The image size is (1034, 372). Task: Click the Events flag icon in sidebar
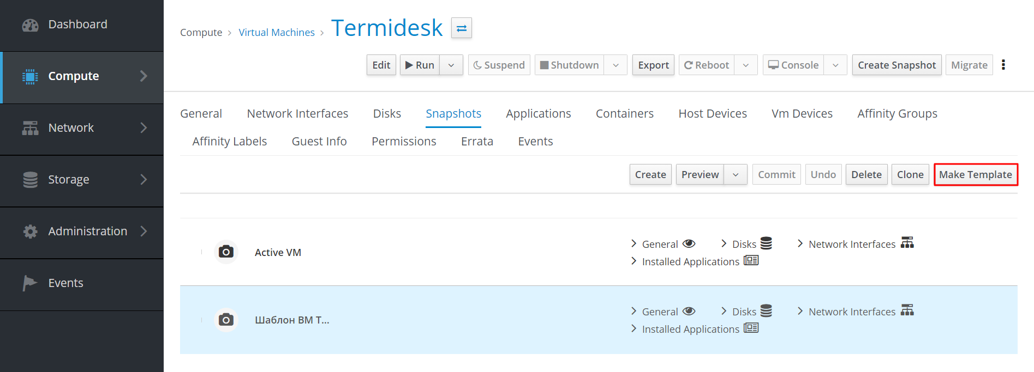coord(29,283)
